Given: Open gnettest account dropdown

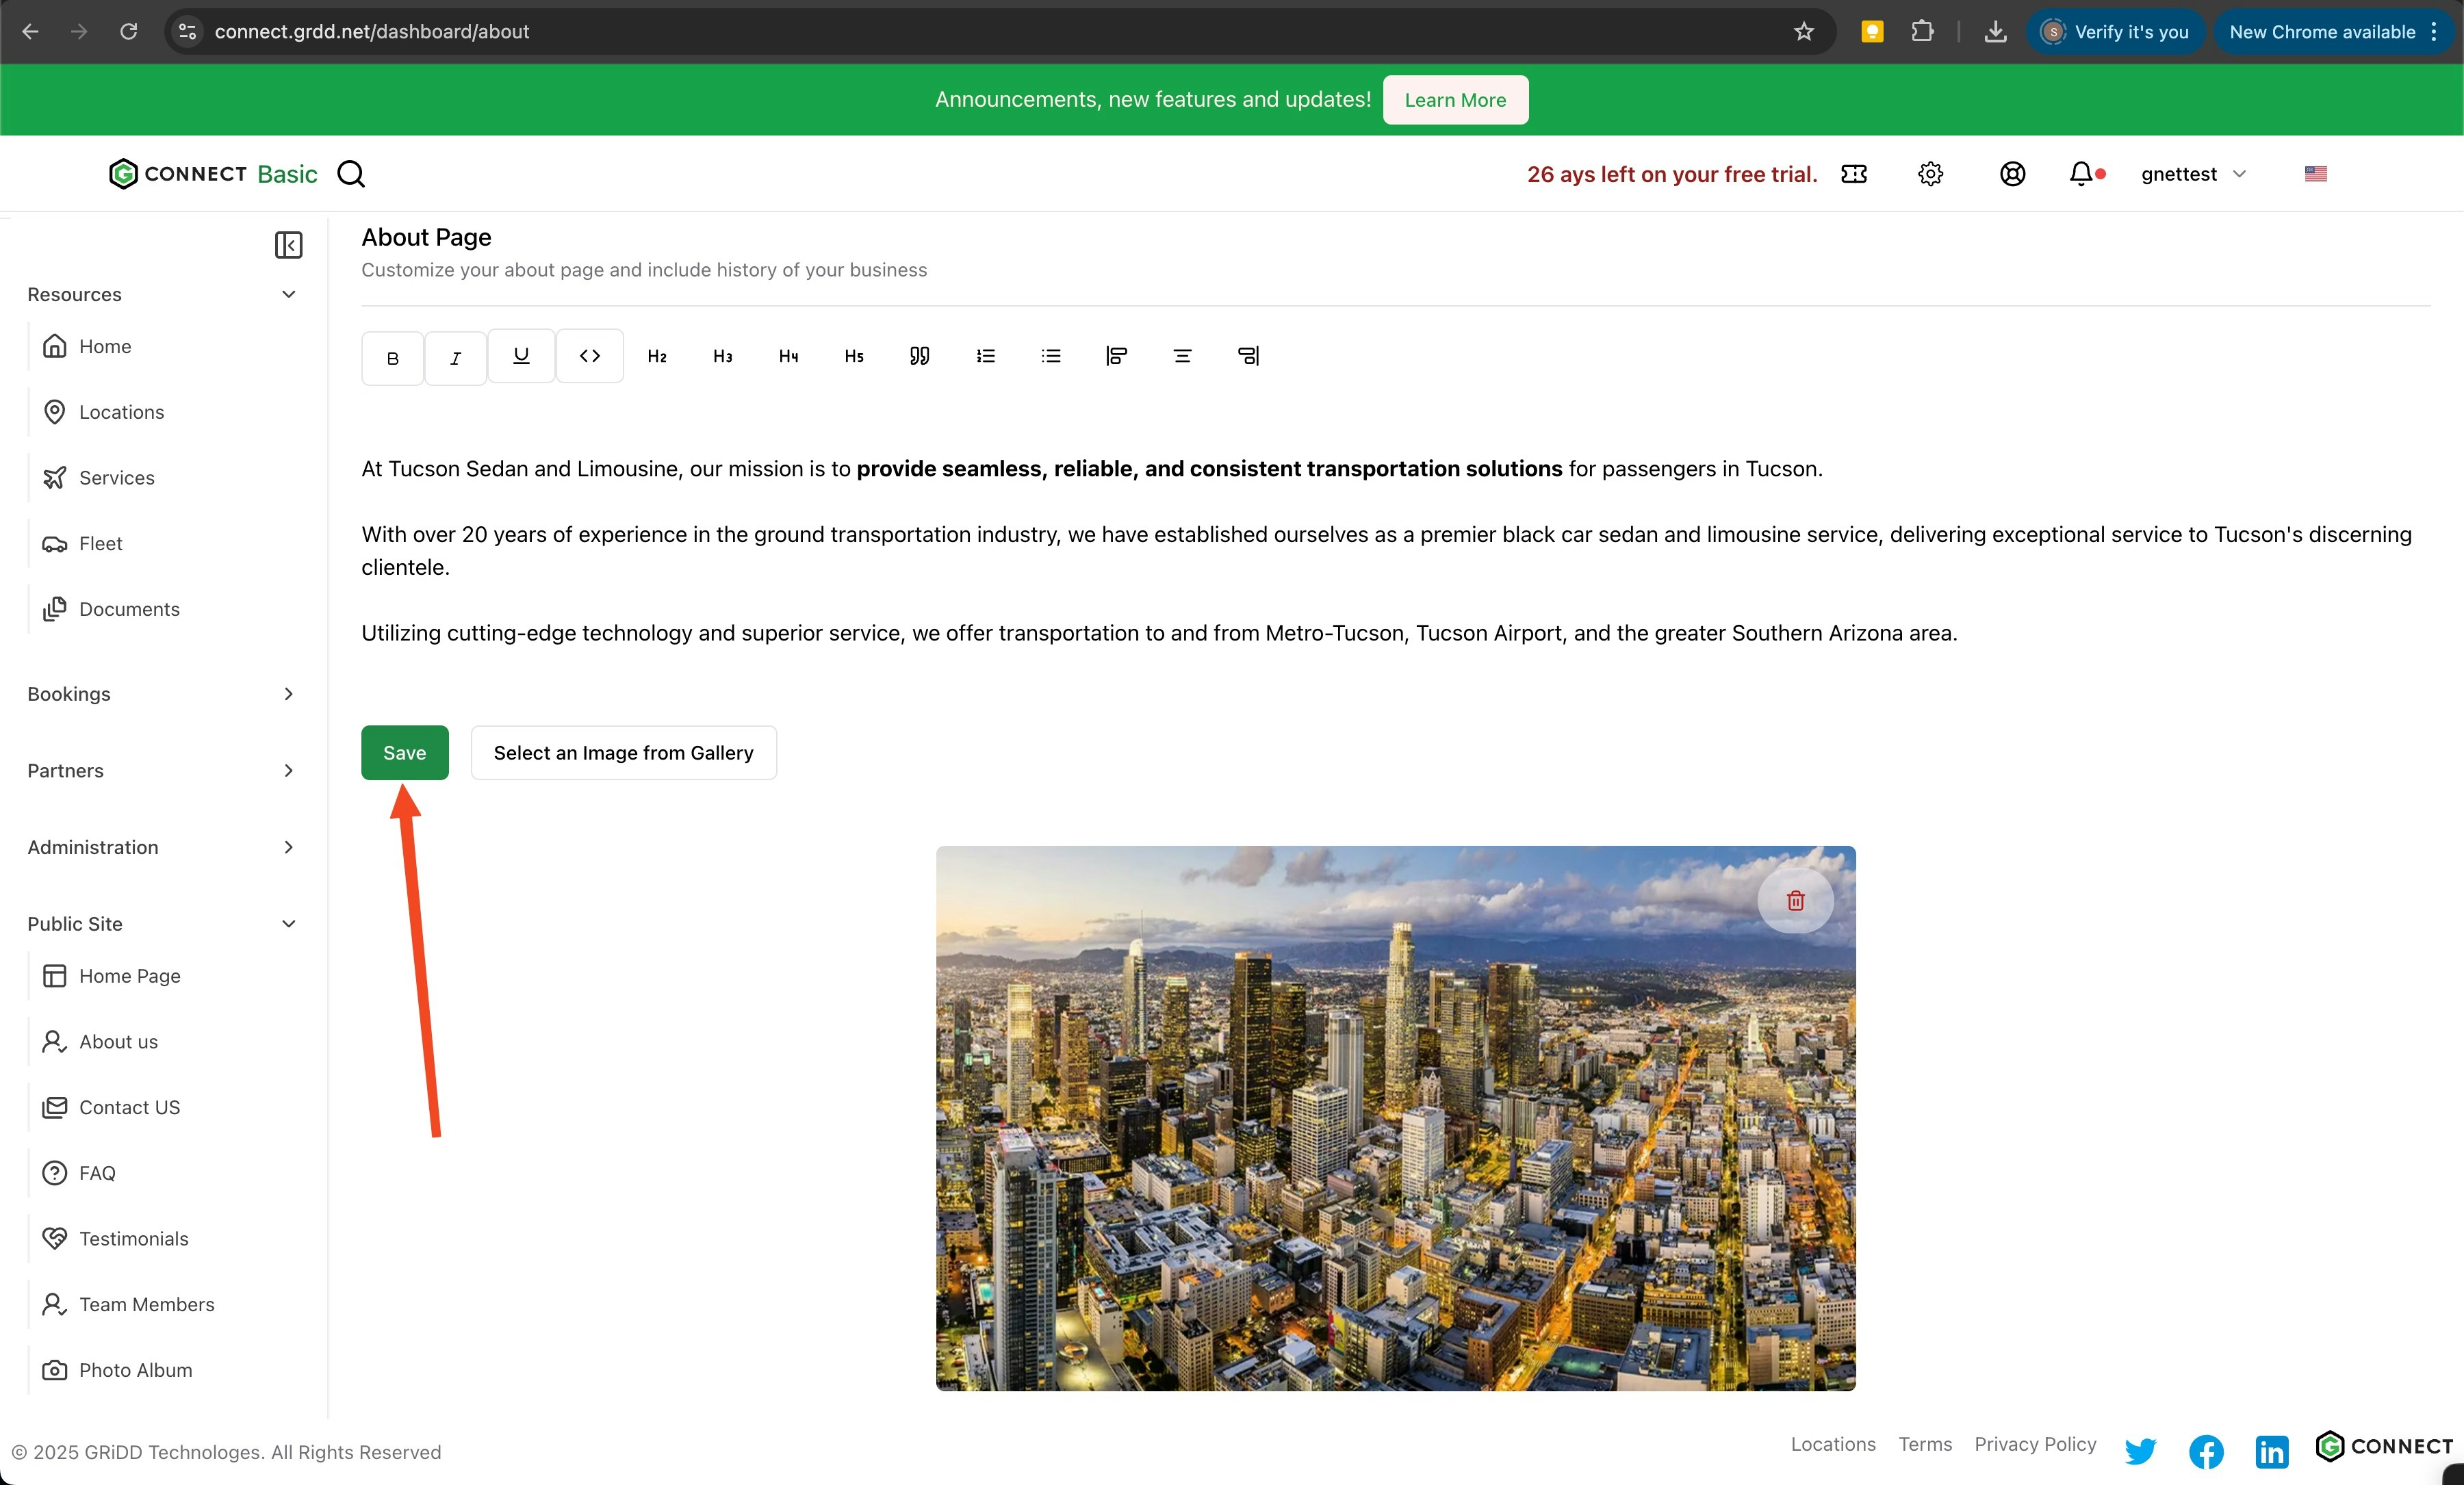Looking at the screenshot, I should pyautogui.click(x=2193, y=174).
